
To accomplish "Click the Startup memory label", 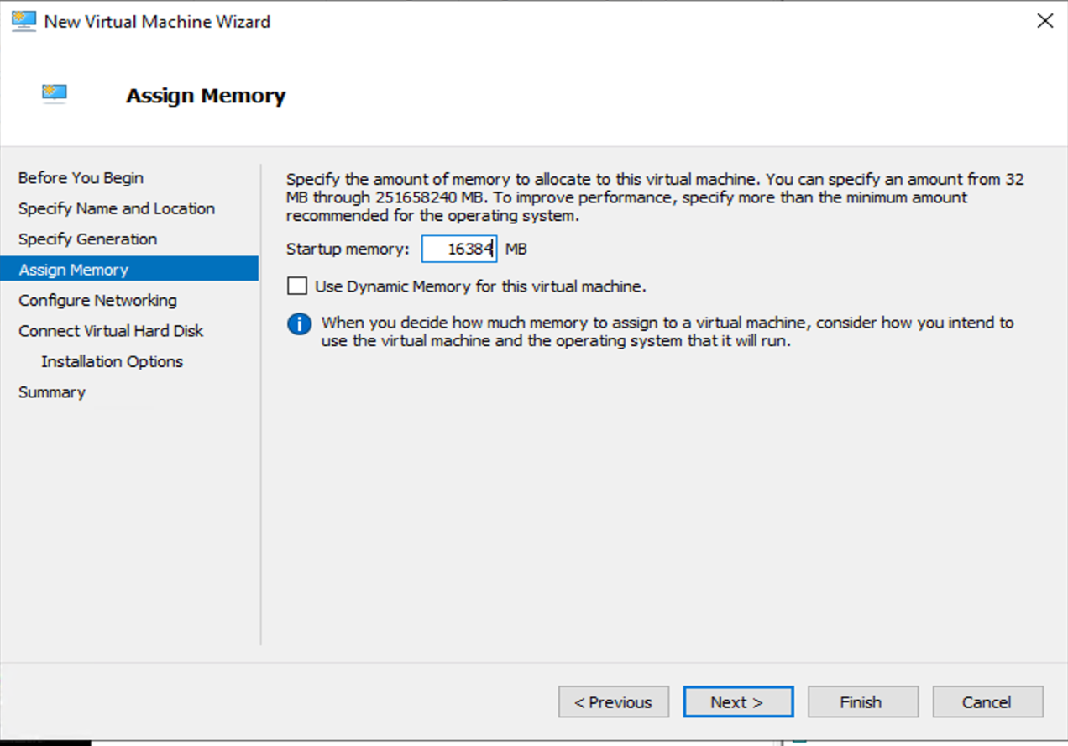I will [x=348, y=250].
